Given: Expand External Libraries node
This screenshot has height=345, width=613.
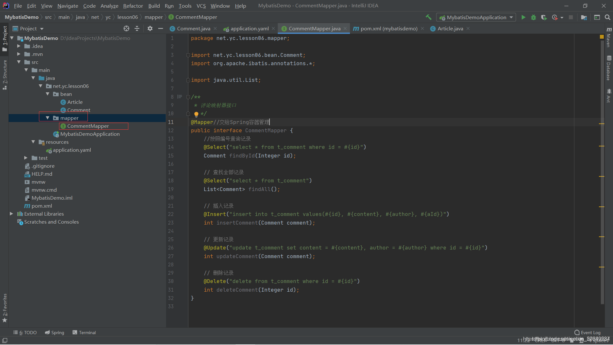Looking at the screenshot, I should [11, 214].
